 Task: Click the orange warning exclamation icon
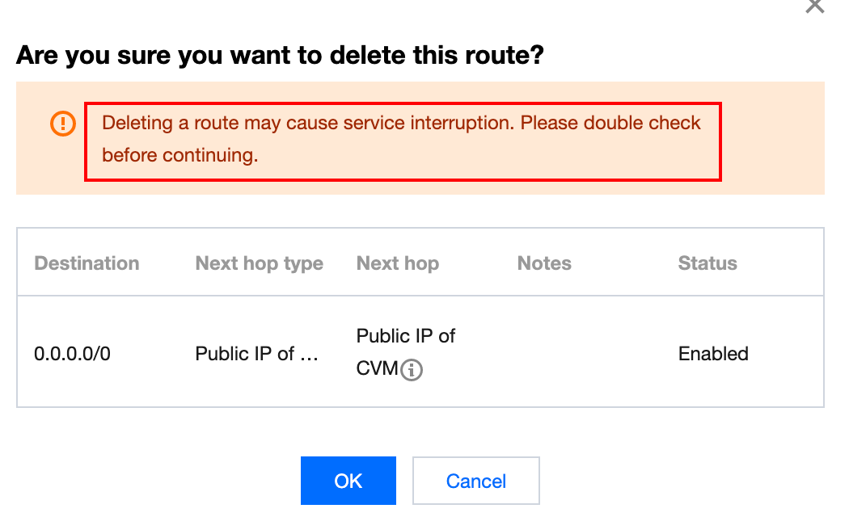tap(62, 124)
